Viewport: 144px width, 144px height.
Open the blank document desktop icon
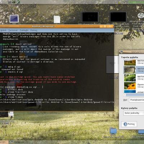(57, 19)
